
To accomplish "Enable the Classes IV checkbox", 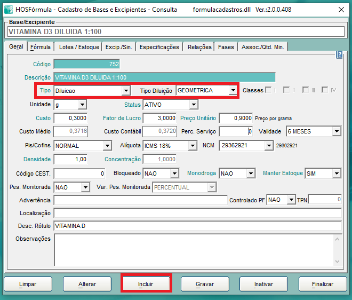I will (325, 90).
